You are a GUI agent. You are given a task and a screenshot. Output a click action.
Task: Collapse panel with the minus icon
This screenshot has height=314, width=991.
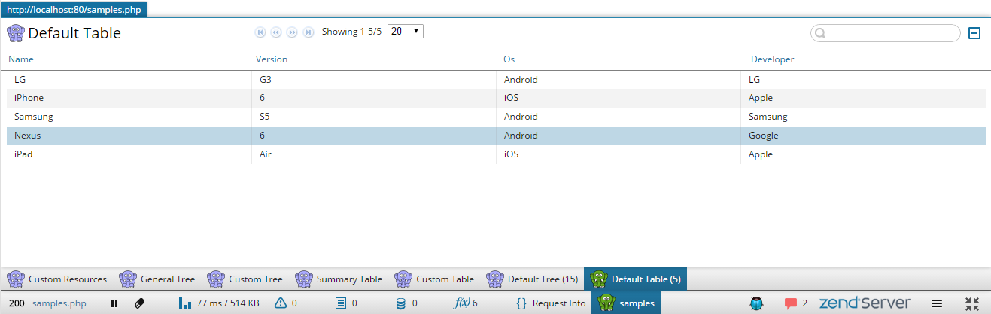(974, 33)
